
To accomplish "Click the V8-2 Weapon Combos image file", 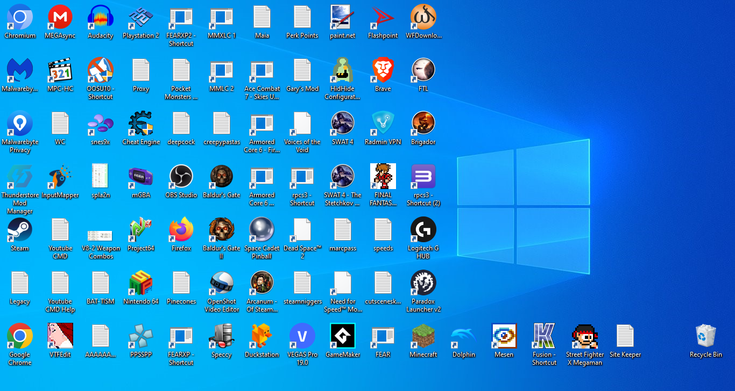I will (x=101, y=235).
